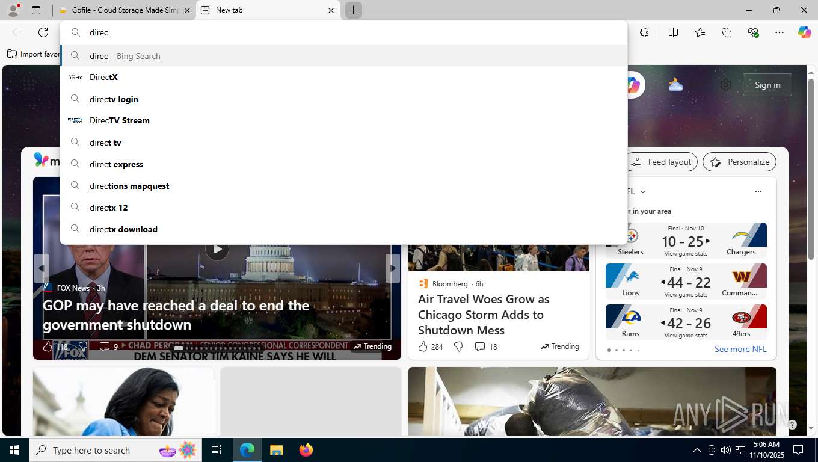
Task: Select the directv login suggestion
Action: (x=343, y=99)
